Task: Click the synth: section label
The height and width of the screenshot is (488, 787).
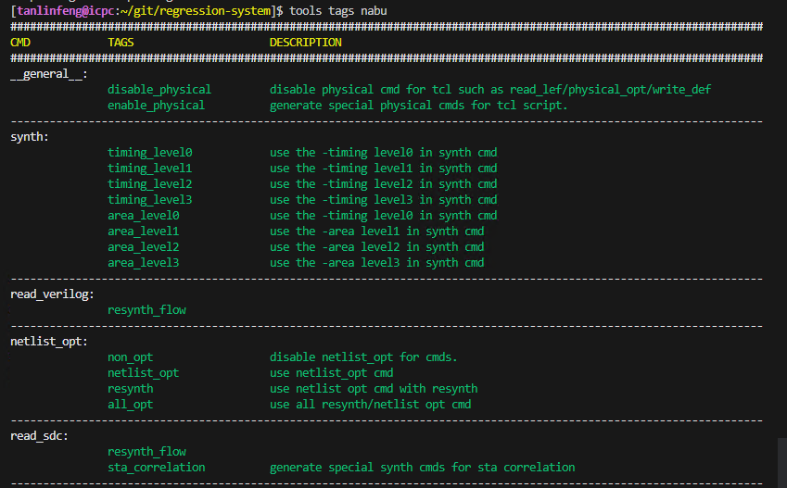Action: (30, 137)
